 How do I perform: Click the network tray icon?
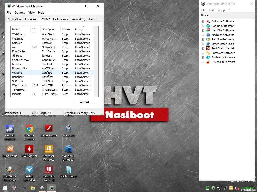pyautogui.click(x=219, y=188)
